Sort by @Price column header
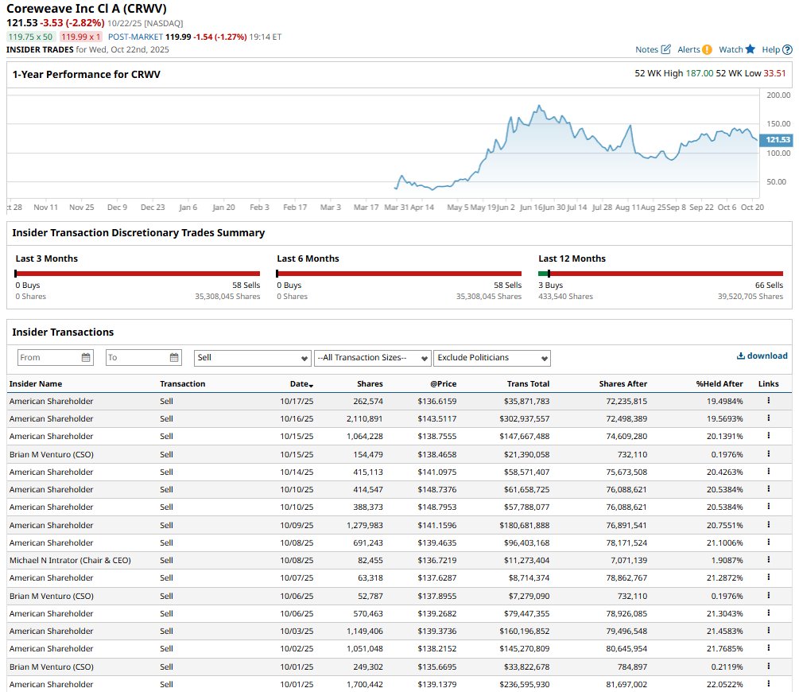This screenshot has width=799, height=692. 444,384
